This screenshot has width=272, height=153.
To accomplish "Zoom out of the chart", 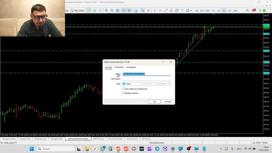I will (112, 11).
